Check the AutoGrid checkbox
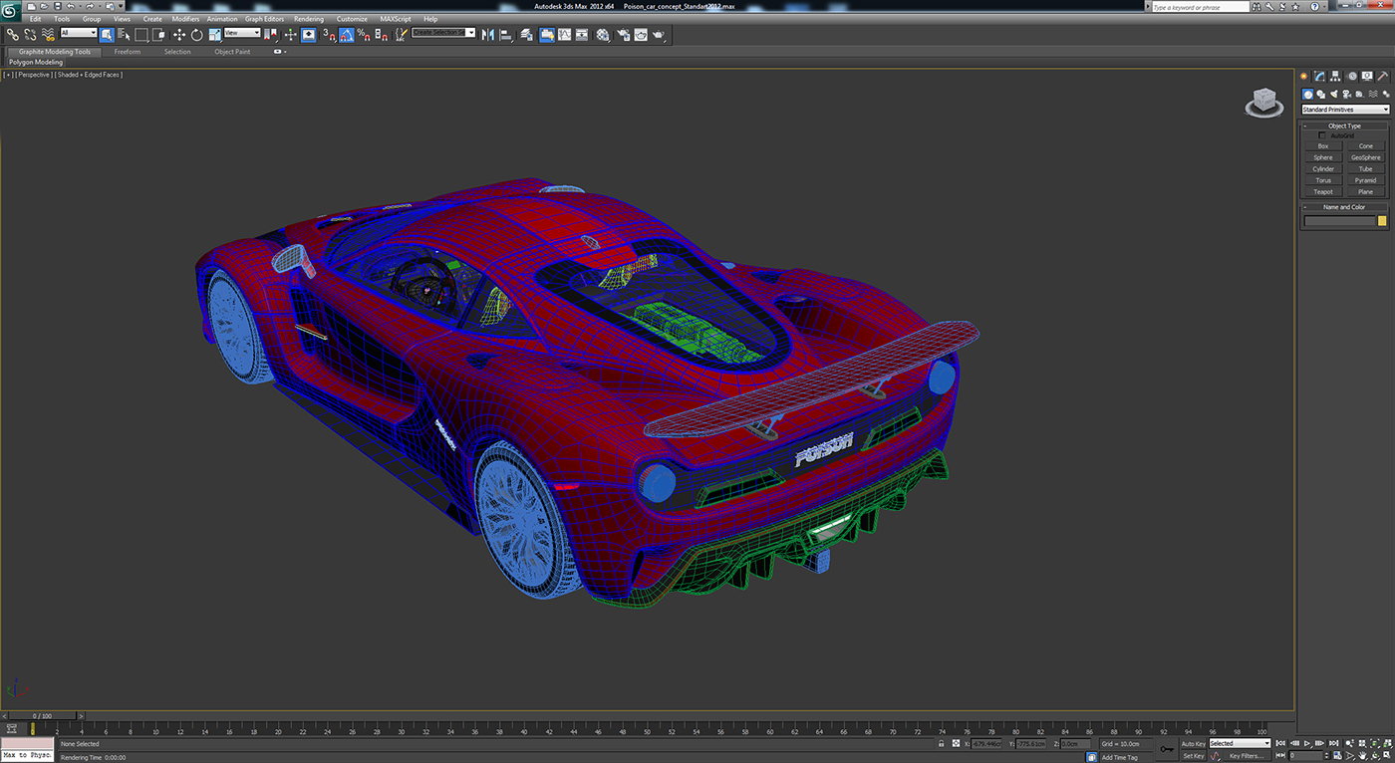The width and height of the screenshot is (1395, 763). [x=1323, y=134]
